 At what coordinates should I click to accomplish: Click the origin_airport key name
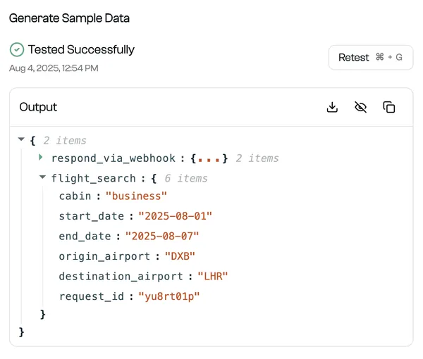point(104,256)
